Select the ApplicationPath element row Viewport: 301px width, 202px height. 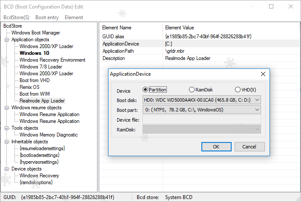click(x=200, y=51)
